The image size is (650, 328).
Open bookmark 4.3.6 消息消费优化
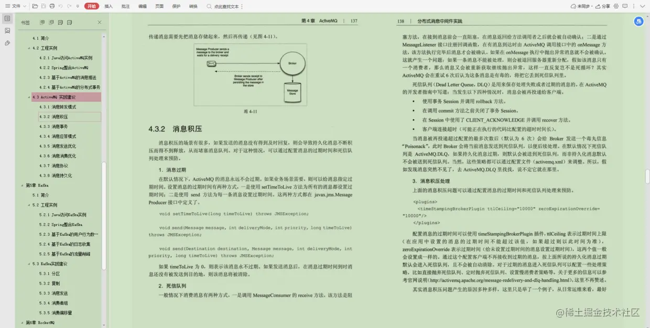[57, 156]
